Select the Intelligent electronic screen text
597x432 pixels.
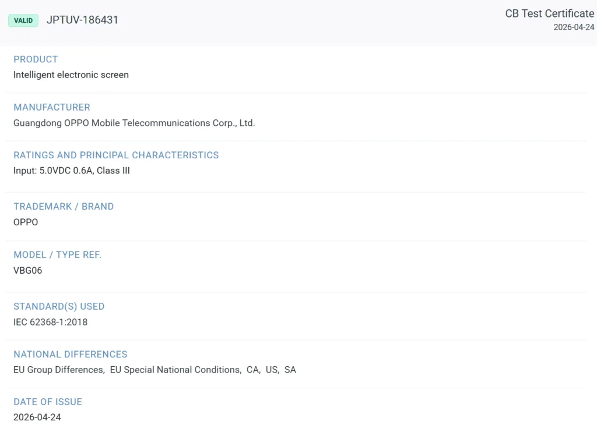tap(71, 75)
